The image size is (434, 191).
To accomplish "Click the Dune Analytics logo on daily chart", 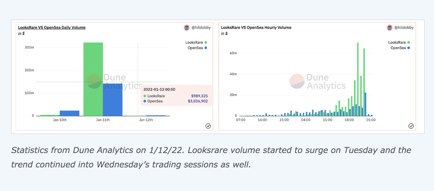I will coord(94,81).
